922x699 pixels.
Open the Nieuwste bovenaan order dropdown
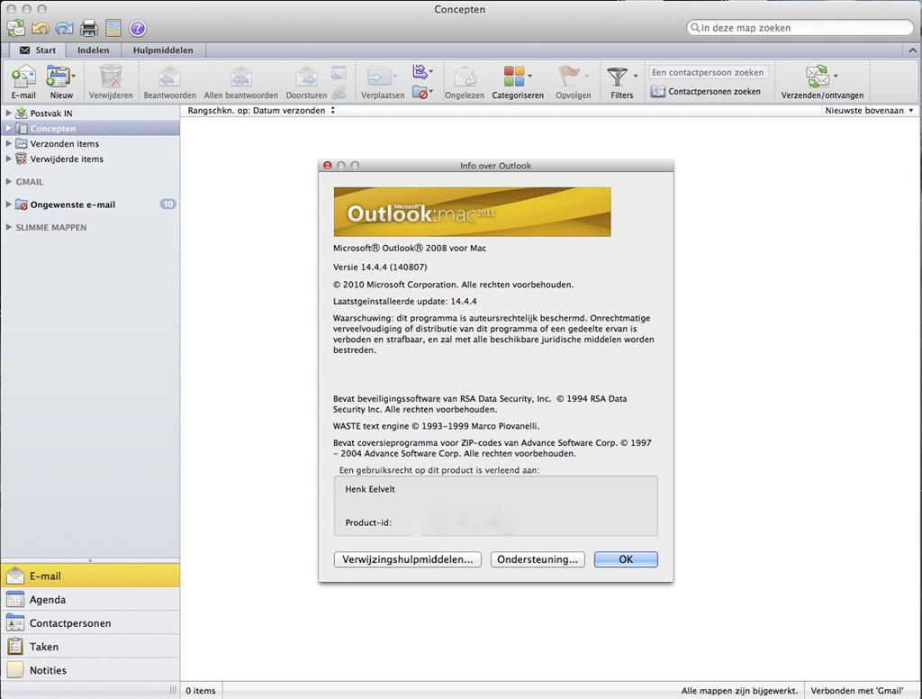point(869,110)
